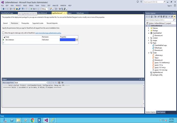
Task: Click the Save All toolbar icon
Action: click(19, 9)
